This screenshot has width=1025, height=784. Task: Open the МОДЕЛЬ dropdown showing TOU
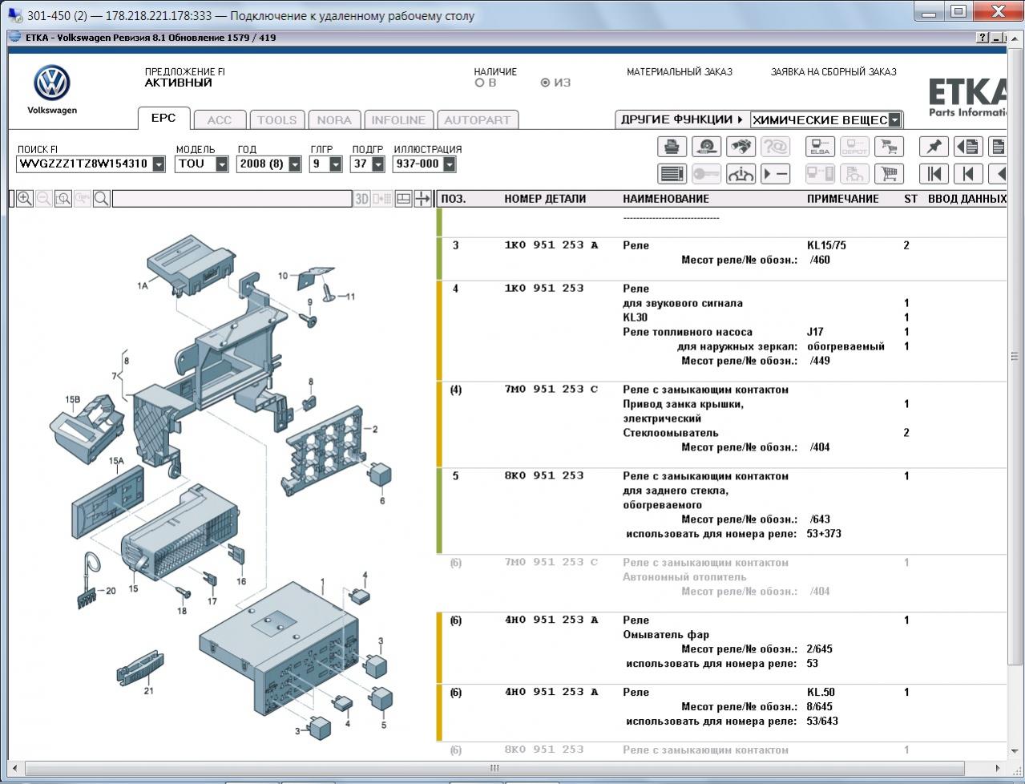pos(224,164)
